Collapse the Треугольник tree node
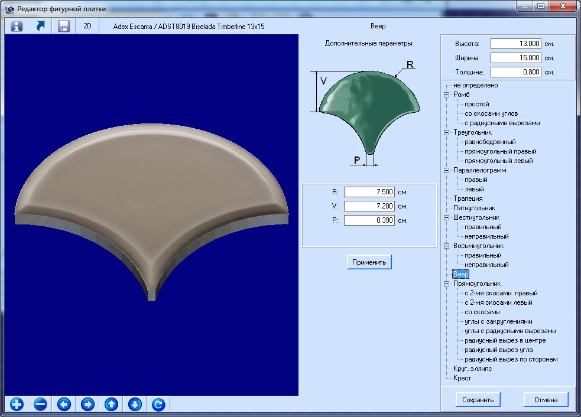The width and height of the screenshot is (581, 417). 447,132
